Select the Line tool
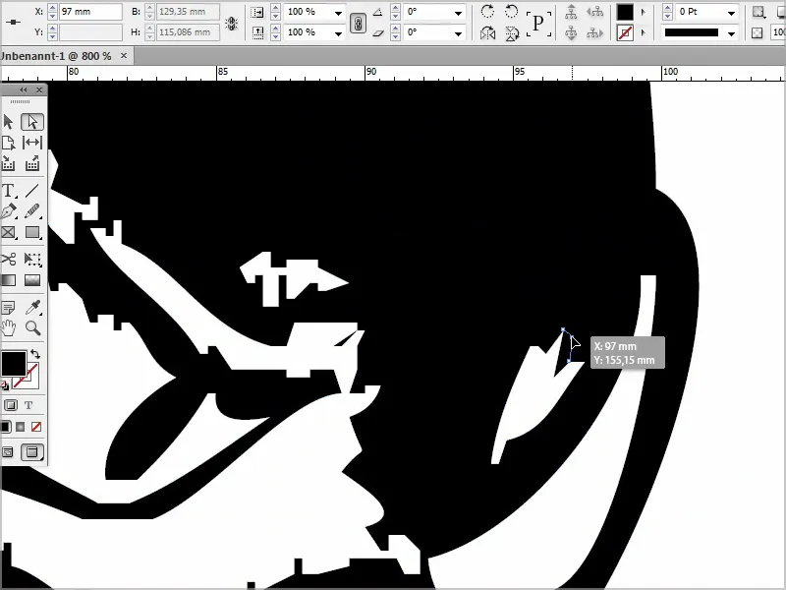 pyautogui.click(x=32, y=191)
